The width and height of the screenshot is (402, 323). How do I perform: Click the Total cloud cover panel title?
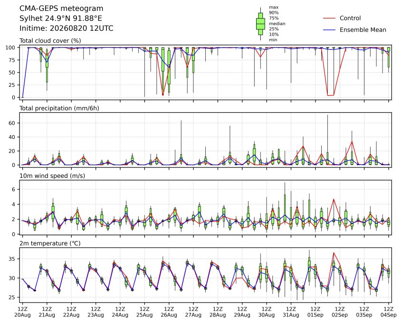[x=50, y=41]
